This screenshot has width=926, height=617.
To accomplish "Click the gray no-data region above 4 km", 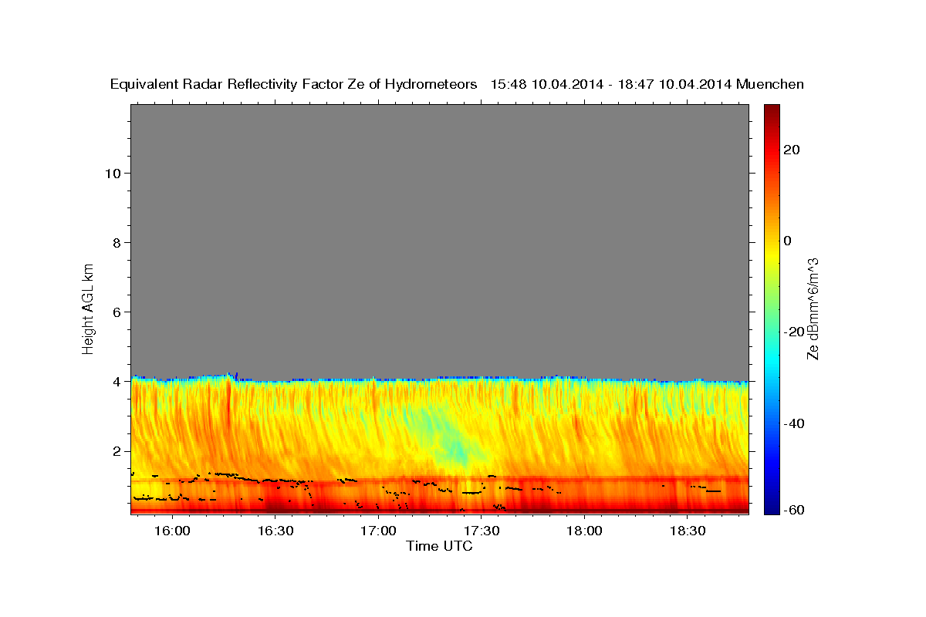I will point(440,241).
